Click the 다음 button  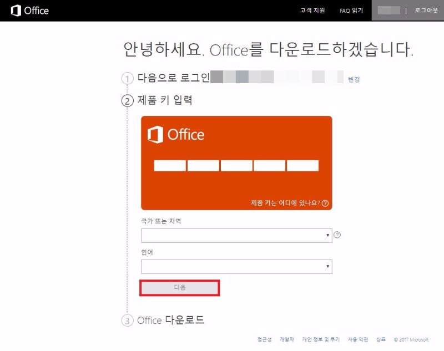[x=179, y=288]
